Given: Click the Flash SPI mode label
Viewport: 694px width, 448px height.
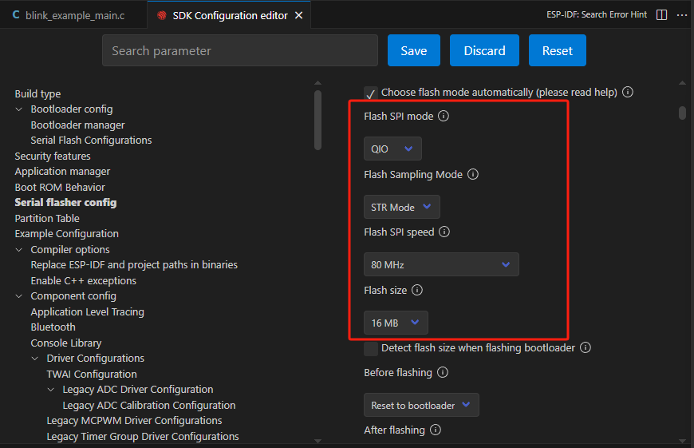Looking at the screenshot, I should pos(398,116).
